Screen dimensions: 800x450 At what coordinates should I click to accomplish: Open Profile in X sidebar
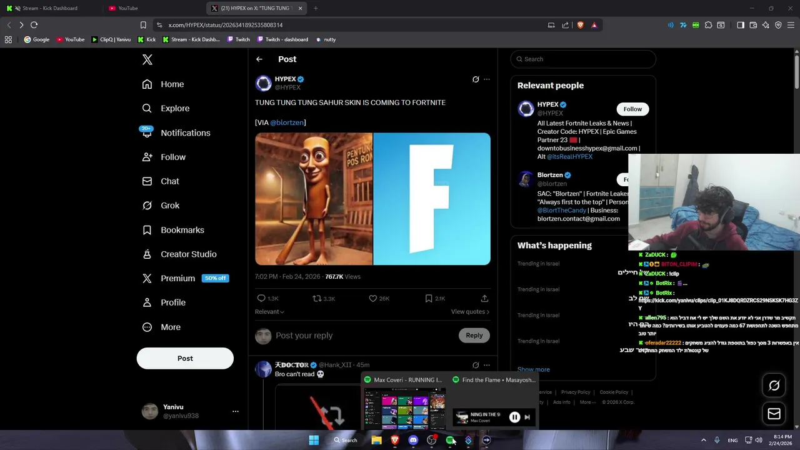(x=164, y=302)
